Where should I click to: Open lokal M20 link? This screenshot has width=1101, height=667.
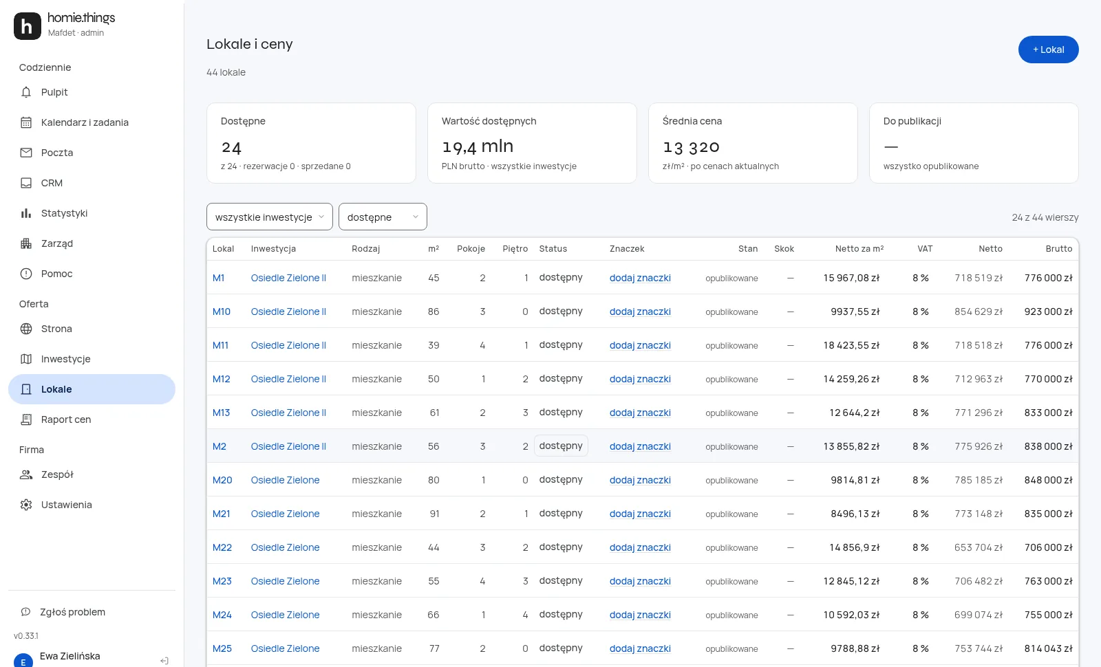coord(222,480)
